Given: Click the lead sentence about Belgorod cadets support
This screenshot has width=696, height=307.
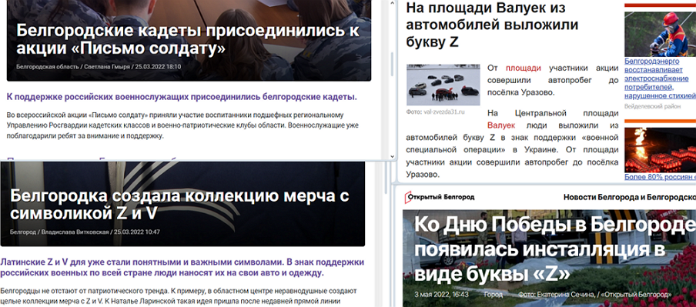Looking at the screenshot, I should point(182,96).
